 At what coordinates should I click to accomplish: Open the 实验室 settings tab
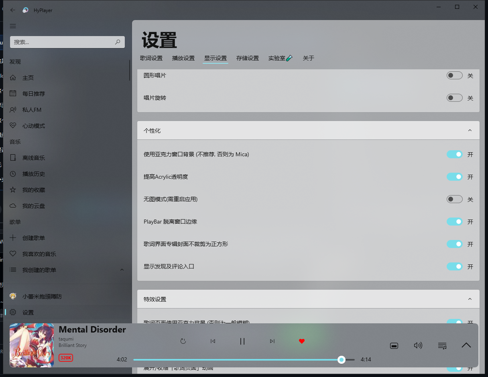coord(280,58)
